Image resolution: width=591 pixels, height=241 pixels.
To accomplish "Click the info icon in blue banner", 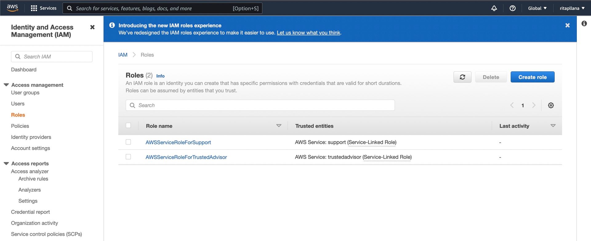I will point(112,25).
